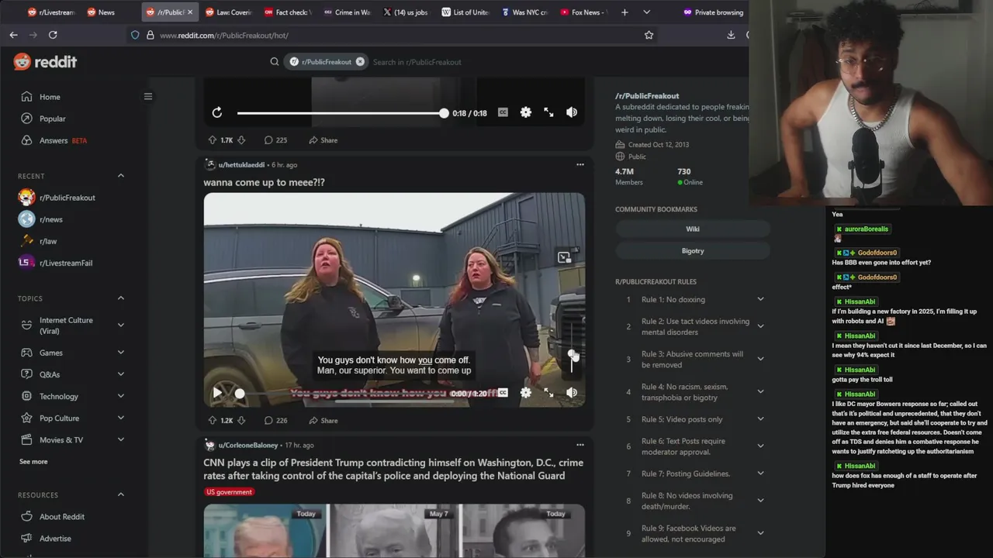Open the CNN Trump clip post title
This screenshot has height=558, width=993.
[393, 469]
